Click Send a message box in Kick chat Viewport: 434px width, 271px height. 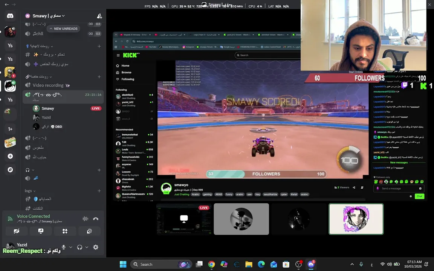pyautogui.click(x=399, y=189)
